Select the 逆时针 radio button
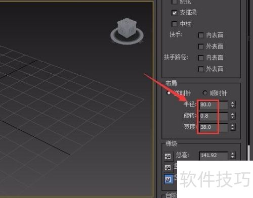253x198 pixels. click(x=168, y=93)
